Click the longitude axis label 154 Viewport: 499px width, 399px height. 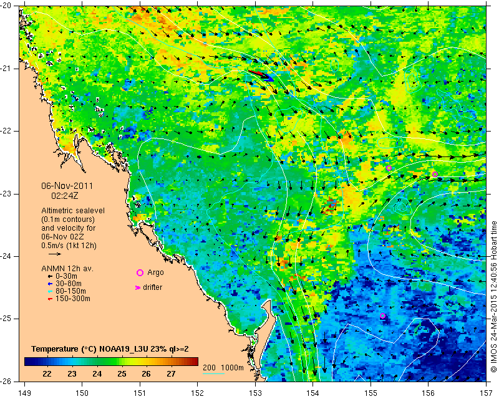pyautogui.click(x=313, y=393)
